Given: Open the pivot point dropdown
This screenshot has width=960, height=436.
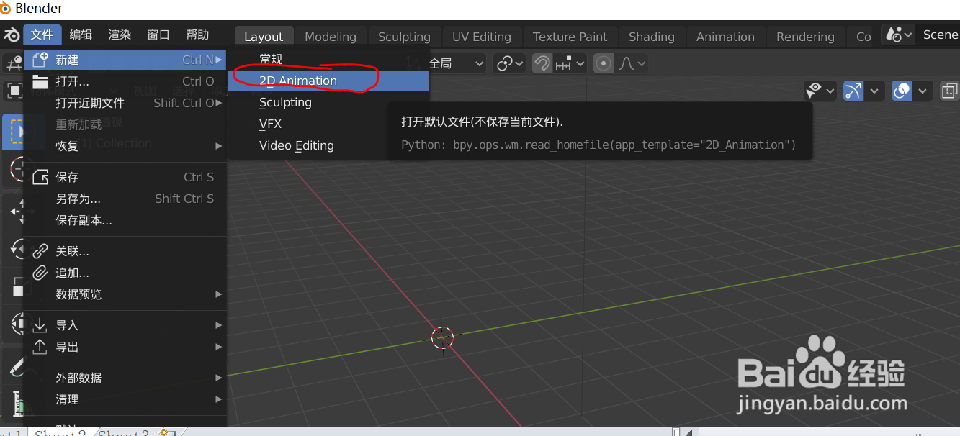Looking at the screenshot, I should click(x=510, y=63).
